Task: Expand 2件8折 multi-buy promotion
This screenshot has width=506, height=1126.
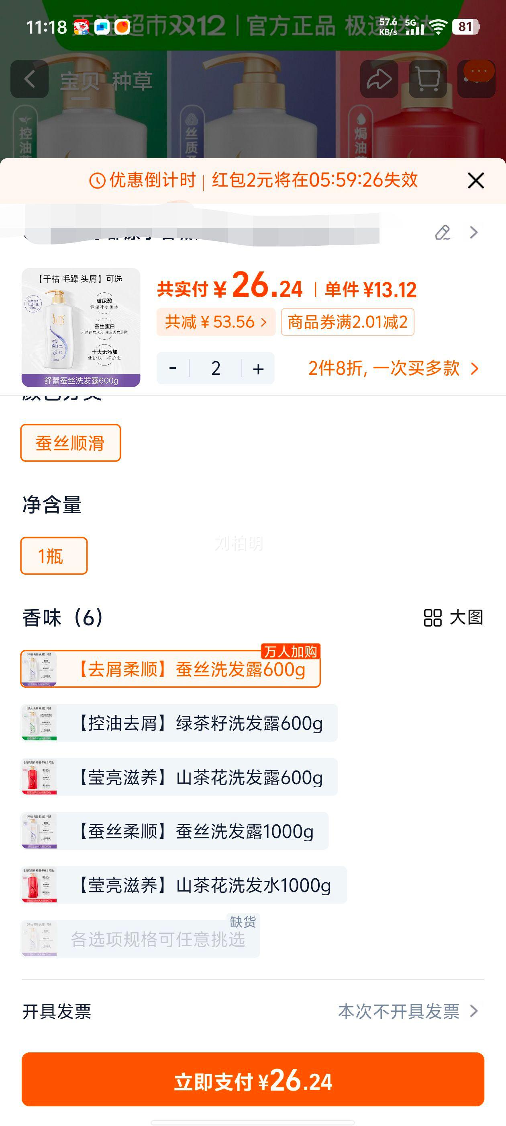Action: [x=393, y=368]
